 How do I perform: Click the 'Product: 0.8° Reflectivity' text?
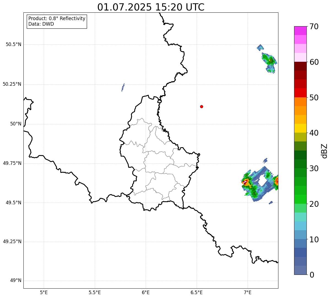[x=57, y=18]
